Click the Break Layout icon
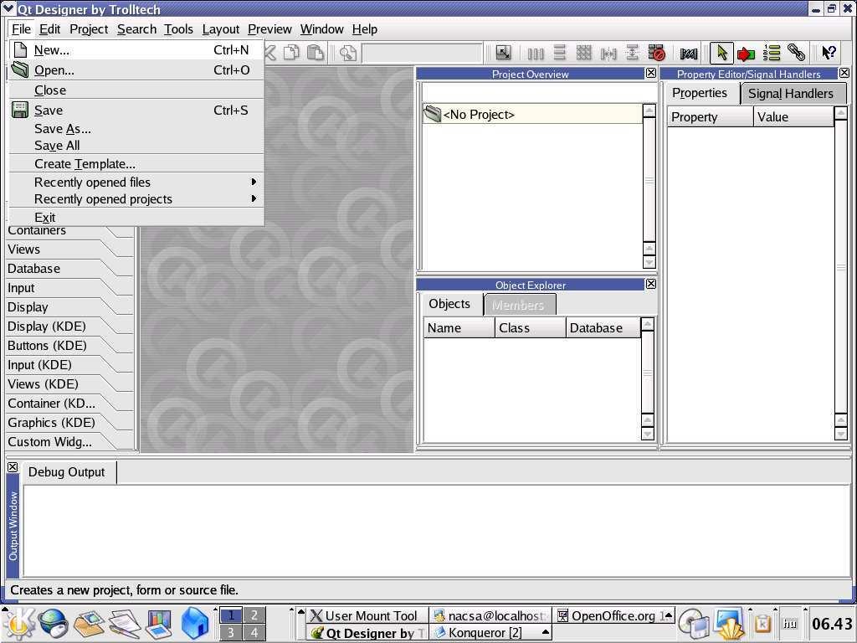 tap(656, 53)
